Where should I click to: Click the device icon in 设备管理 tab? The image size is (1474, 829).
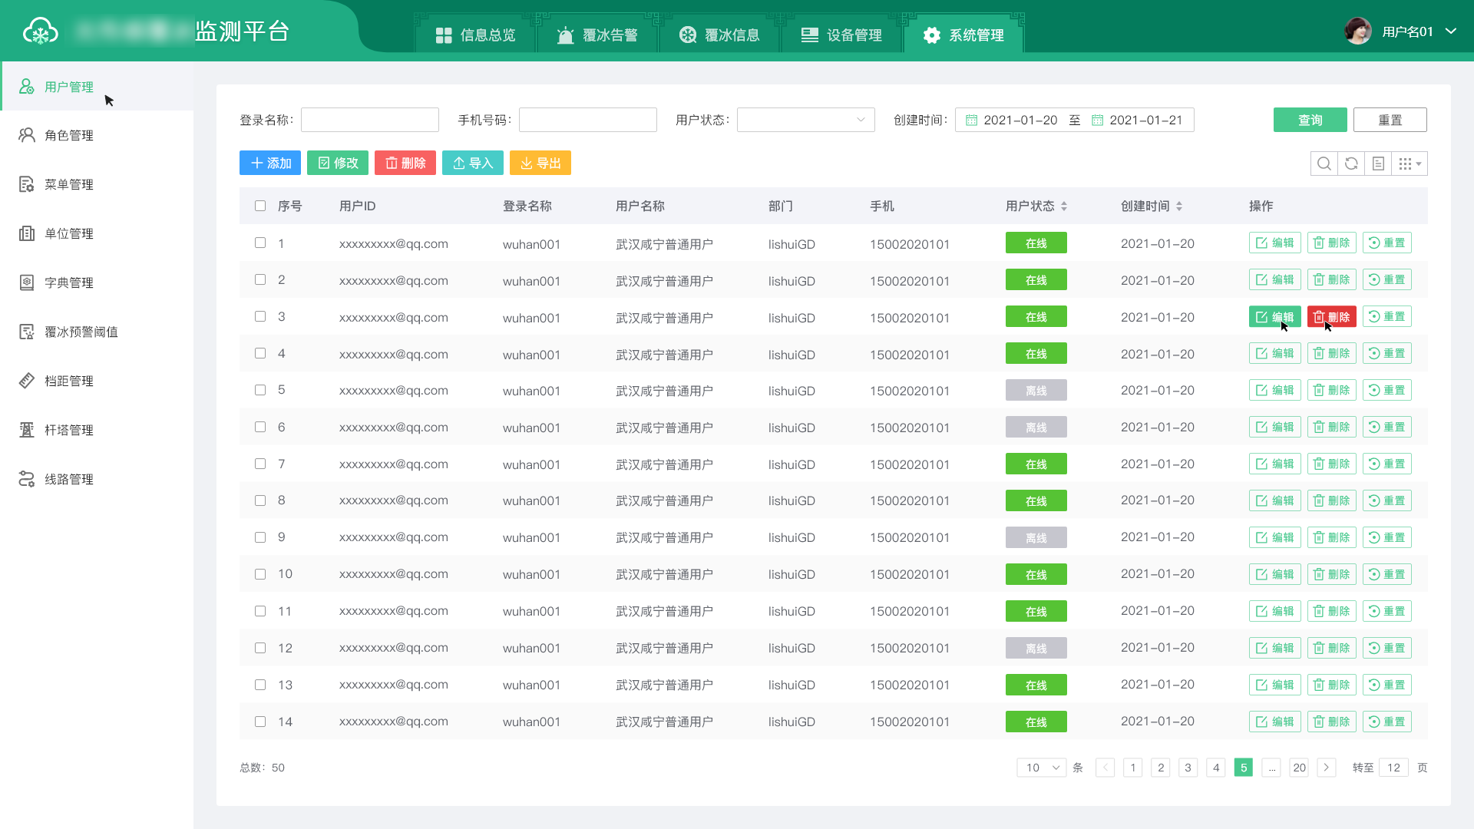pos(810,35)
